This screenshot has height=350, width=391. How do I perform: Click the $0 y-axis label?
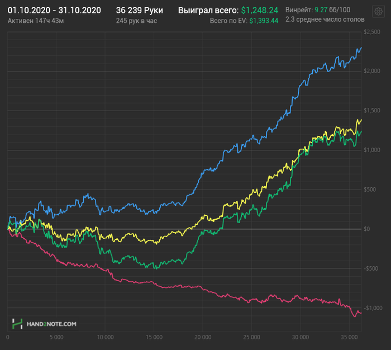tap(367, 229)
